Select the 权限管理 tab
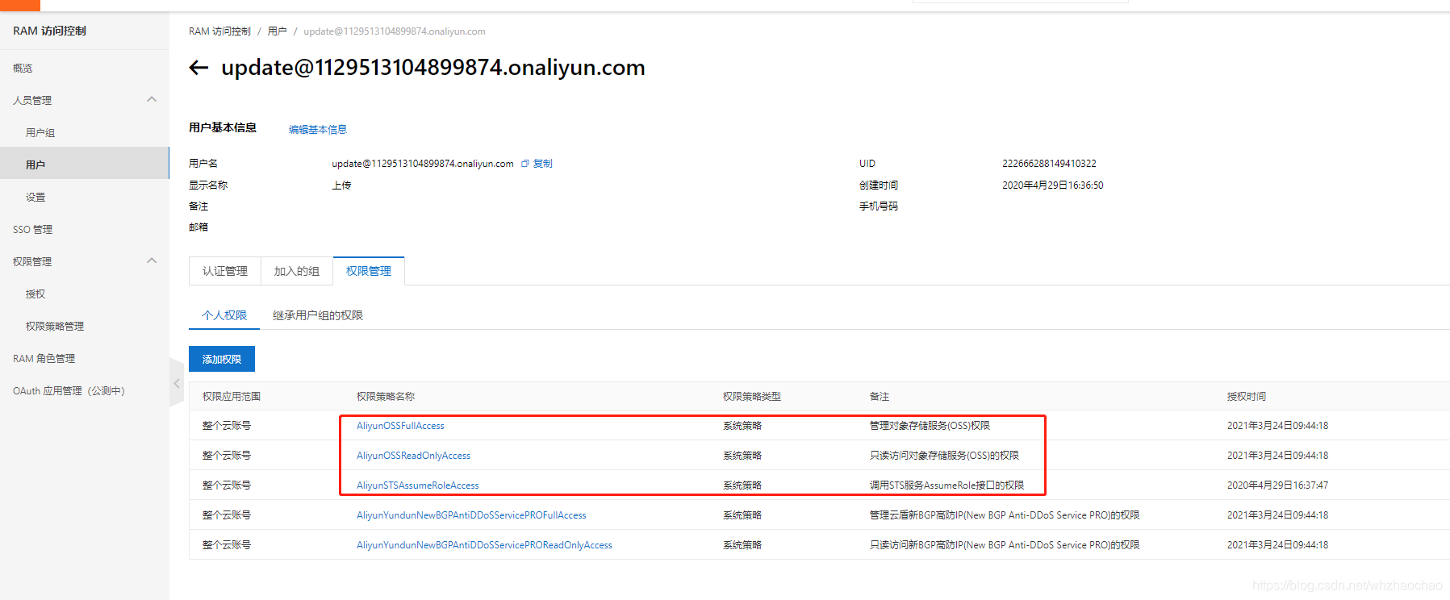This screenshot has height=600, width=1450. tap(369, 271)
